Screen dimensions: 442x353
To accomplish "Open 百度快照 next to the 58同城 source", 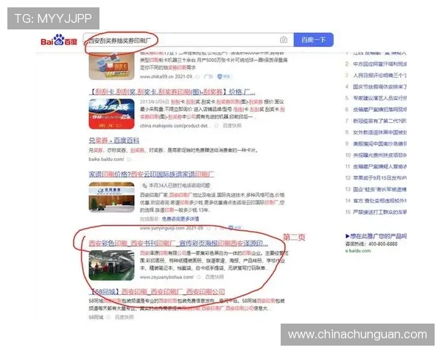I will pos(124,317).
